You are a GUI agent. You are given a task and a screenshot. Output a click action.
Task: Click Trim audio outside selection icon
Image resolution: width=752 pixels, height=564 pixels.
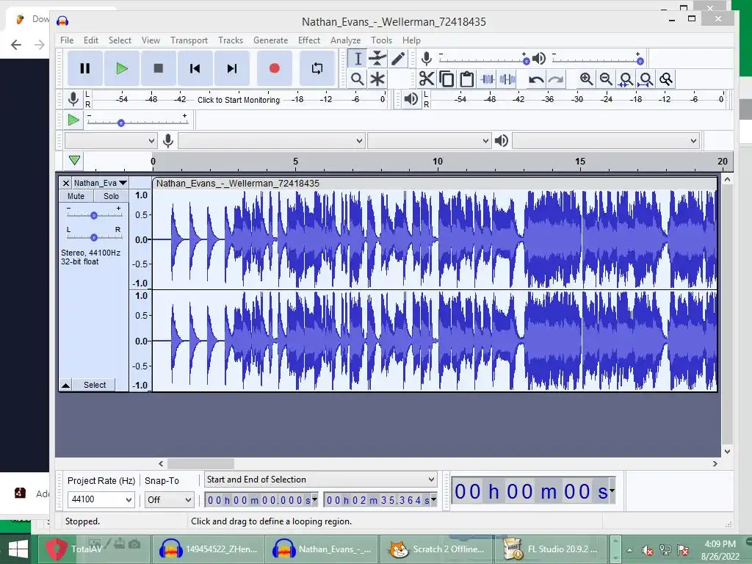click(x=488, y=79)
